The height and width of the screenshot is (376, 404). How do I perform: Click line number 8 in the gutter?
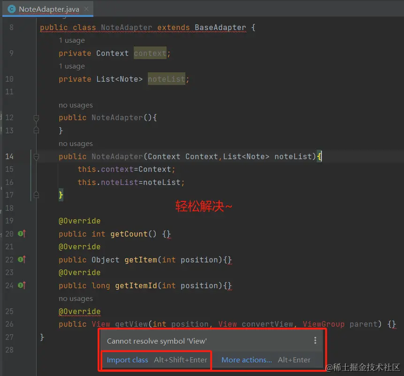[x=11, y=27]
